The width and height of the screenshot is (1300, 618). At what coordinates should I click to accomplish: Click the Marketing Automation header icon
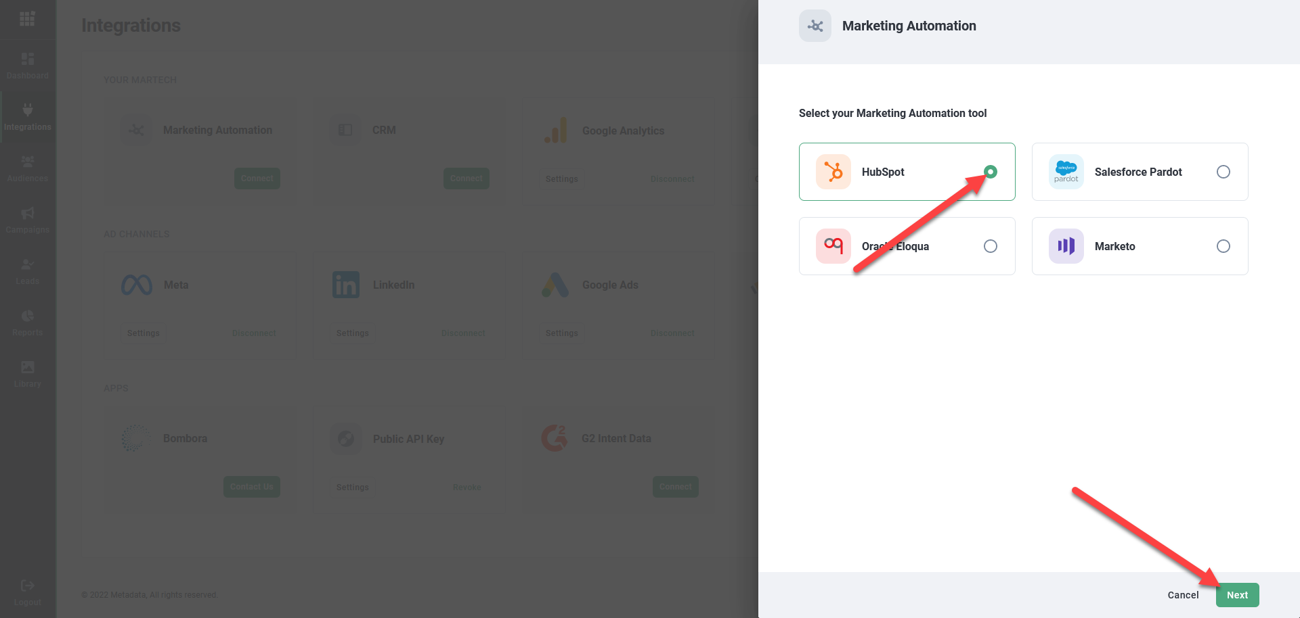[x=815, y=26]
